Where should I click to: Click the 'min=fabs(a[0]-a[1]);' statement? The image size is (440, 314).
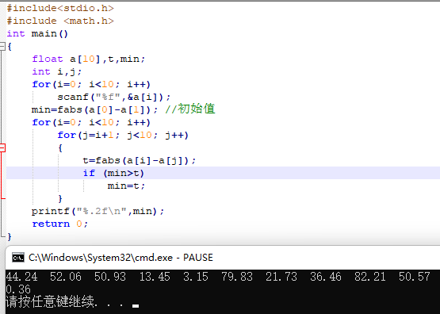click(x=95, y=109)
